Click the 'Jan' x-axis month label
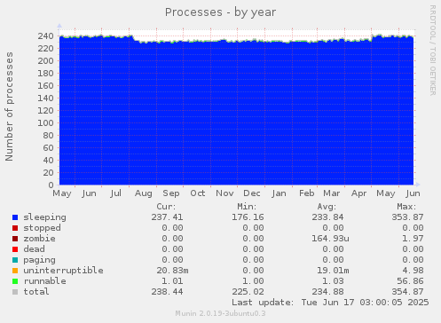Screen dimensions: 441x323 click(x=279, y=193)
